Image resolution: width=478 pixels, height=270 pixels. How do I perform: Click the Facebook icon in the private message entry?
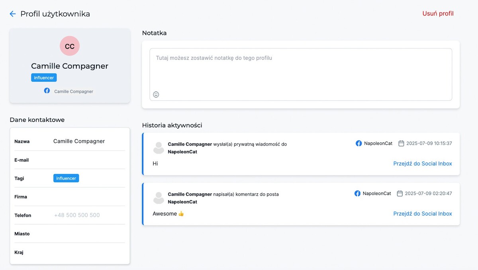tap(358, 143)
